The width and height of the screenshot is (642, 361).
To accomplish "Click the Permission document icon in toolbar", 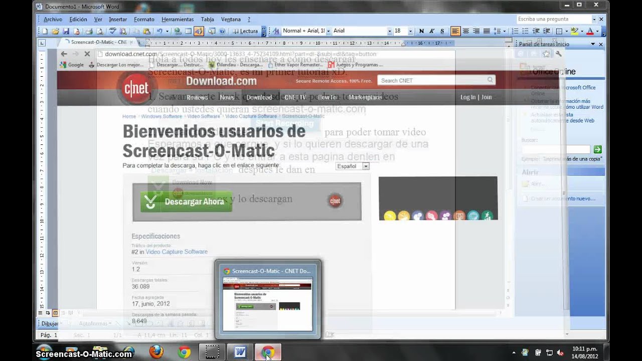I will pyautogui.click(x=77, y=31).
